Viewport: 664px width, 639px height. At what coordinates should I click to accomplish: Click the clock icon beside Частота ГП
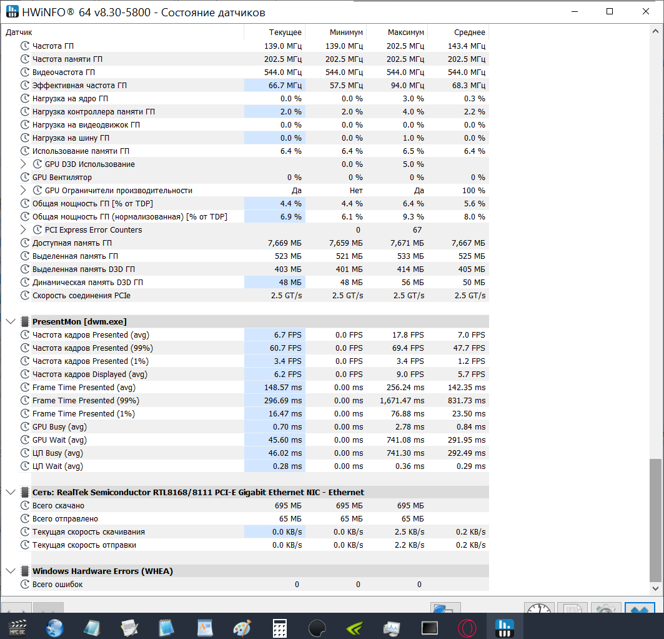[25, 46]
